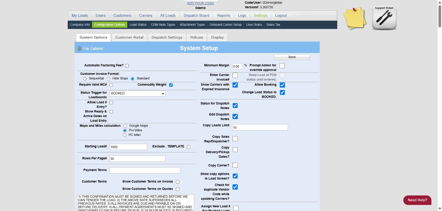Choose PC Miler for miles calculation
The width and height of the screenshot is (442, 211).
pos(125,135)
